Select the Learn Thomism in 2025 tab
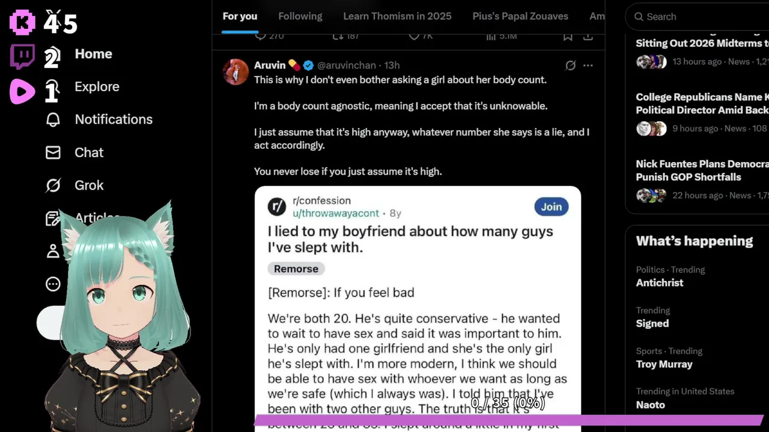Viewport: 769px width, 432px height. click(397, 16)
